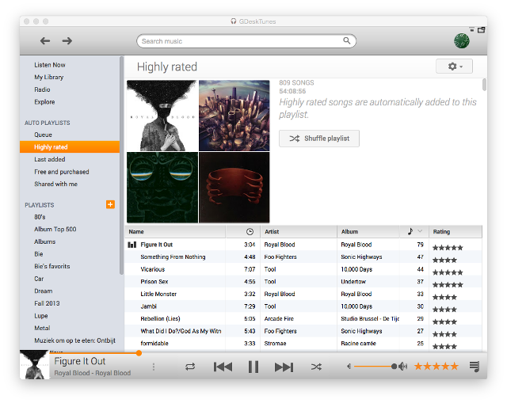Click the now playing equalizer icon
Screen dimensions: 507x403
[x=132, y=245]
